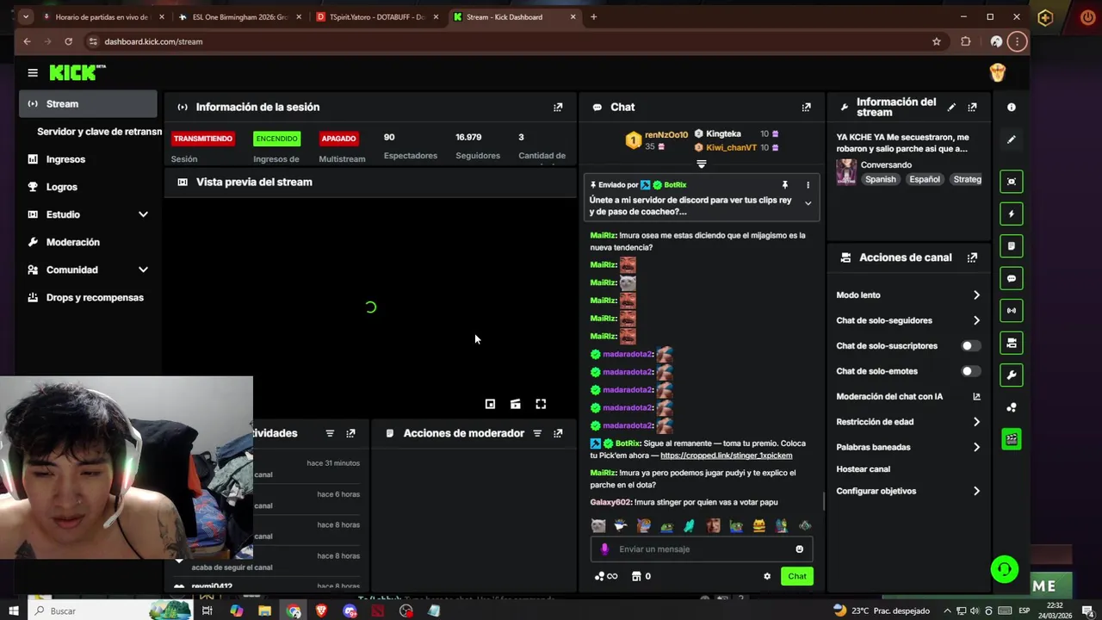Click Hostear canal action

pyautogui.click(x=864, y=469)
